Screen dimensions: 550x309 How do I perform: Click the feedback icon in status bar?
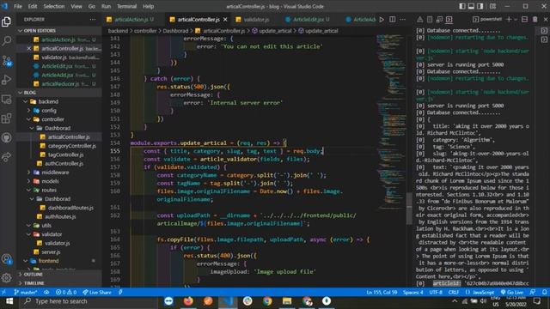533,292
